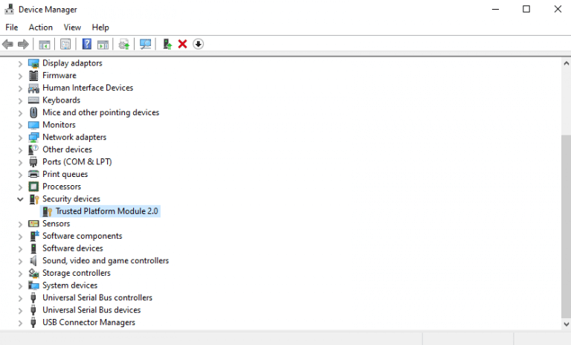Click Update device driver toolbar icon

(124, 45)
